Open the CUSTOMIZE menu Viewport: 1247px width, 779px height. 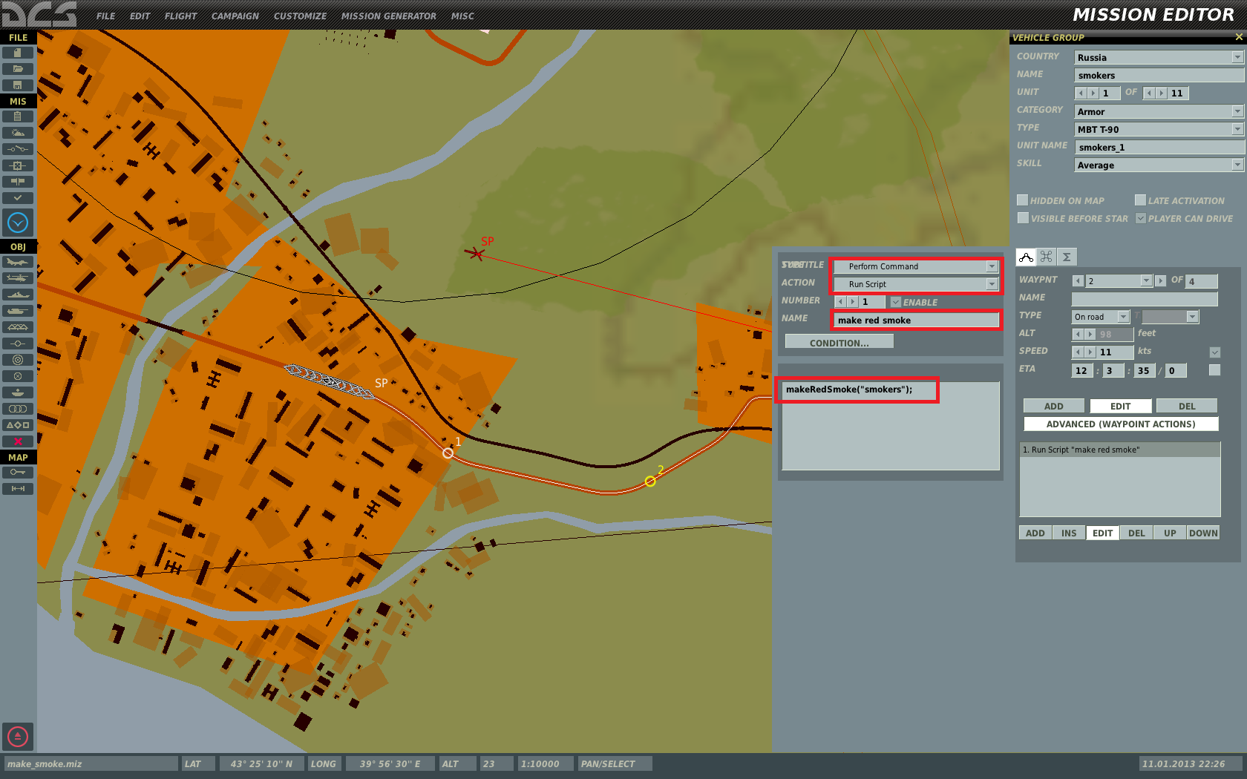[300, 16]
